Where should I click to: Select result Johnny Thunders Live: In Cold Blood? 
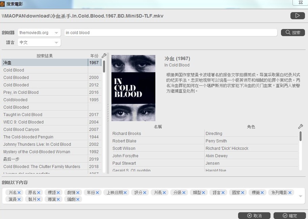51,144
